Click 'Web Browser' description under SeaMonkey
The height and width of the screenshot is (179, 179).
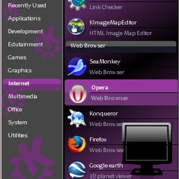(x=107, y=72)
